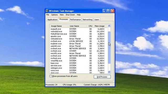Image resolution: width=168 pixels, height=94 pixels.
Task: Select the spoolsv.exe process
Action: (78, 36)
